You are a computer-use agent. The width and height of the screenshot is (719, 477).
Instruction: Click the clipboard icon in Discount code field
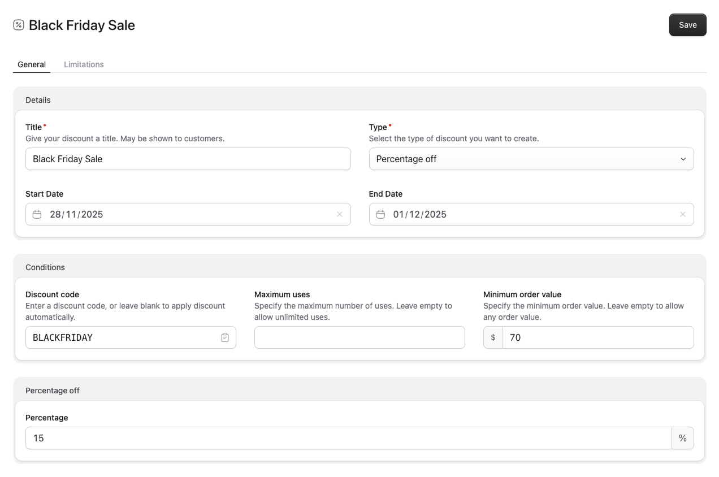(225, 337)
